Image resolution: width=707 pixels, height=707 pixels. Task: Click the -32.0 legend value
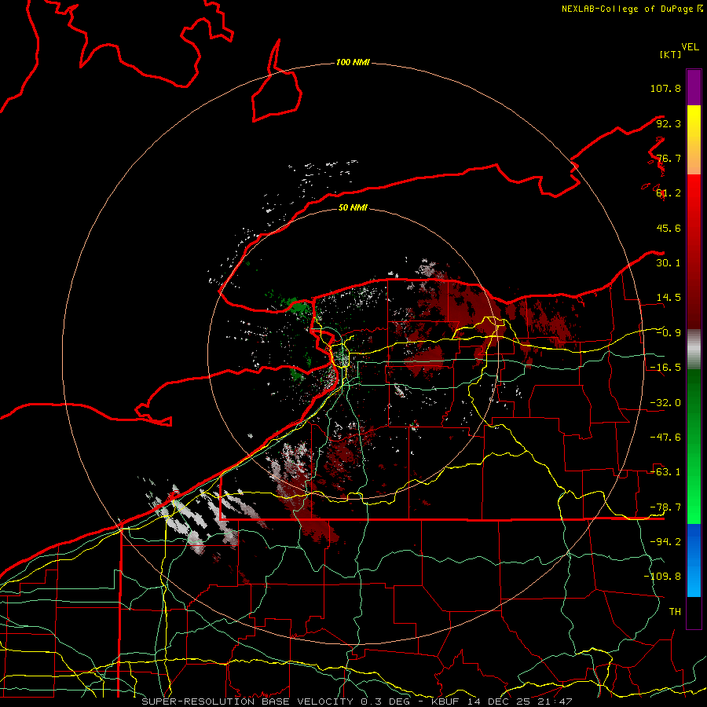(x=665, y=403)
